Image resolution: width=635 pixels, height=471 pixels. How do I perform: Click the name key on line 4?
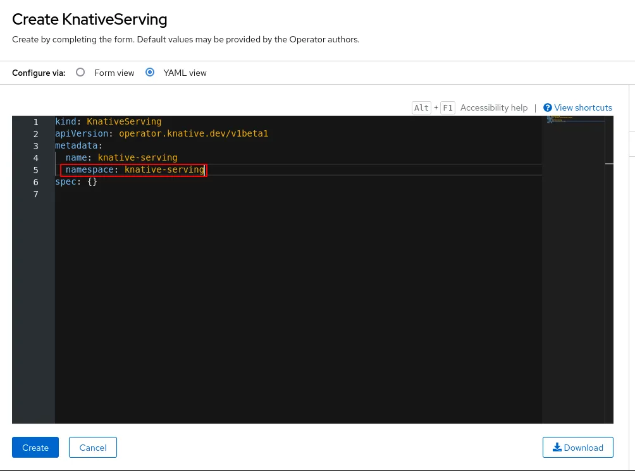[76, 157]
